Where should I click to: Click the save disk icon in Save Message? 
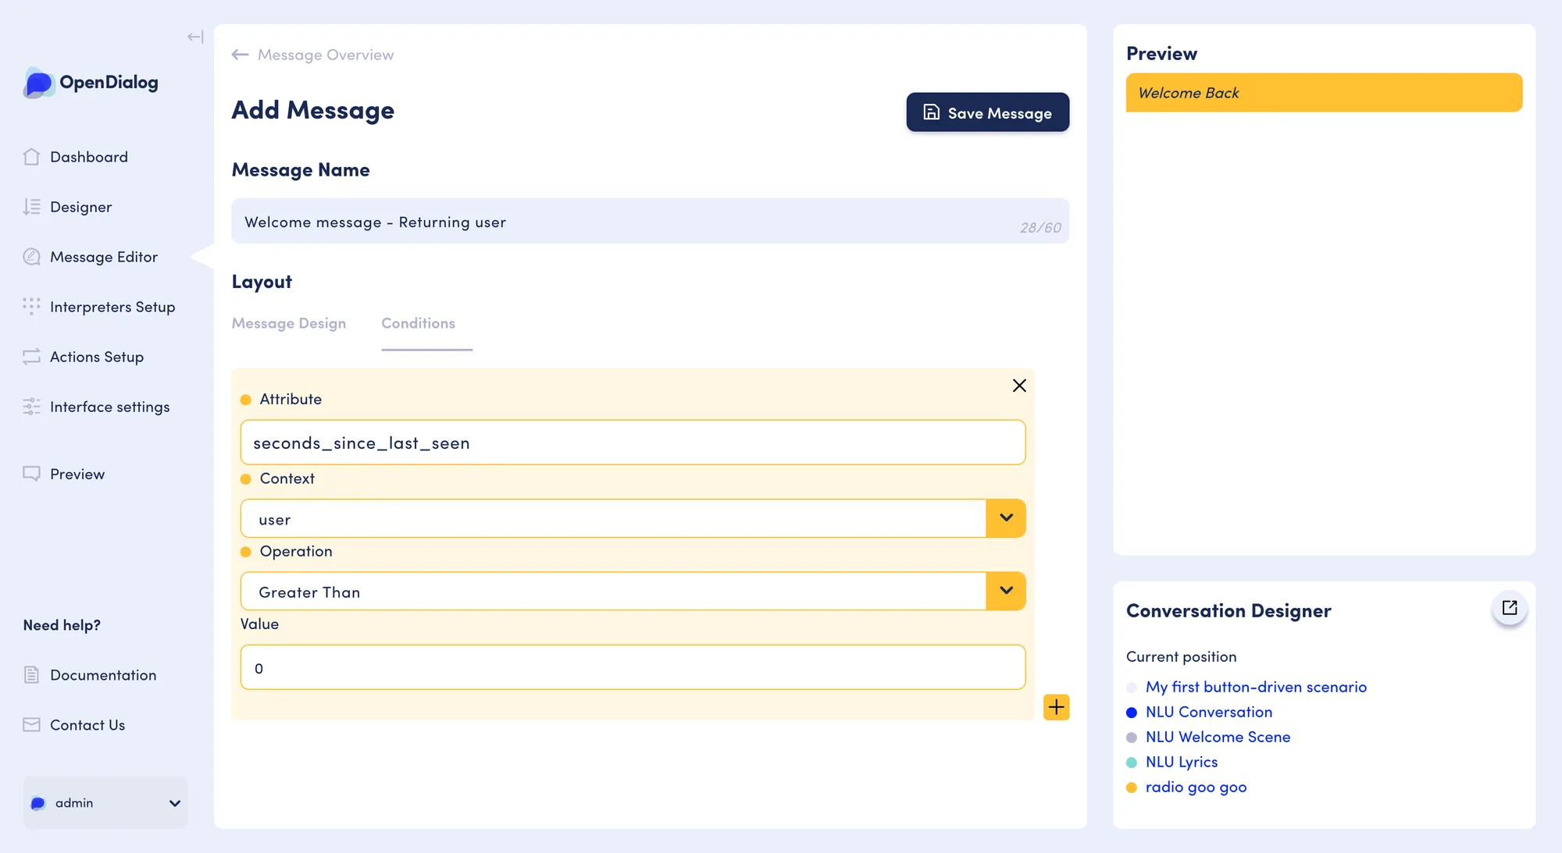click(932, 112)
